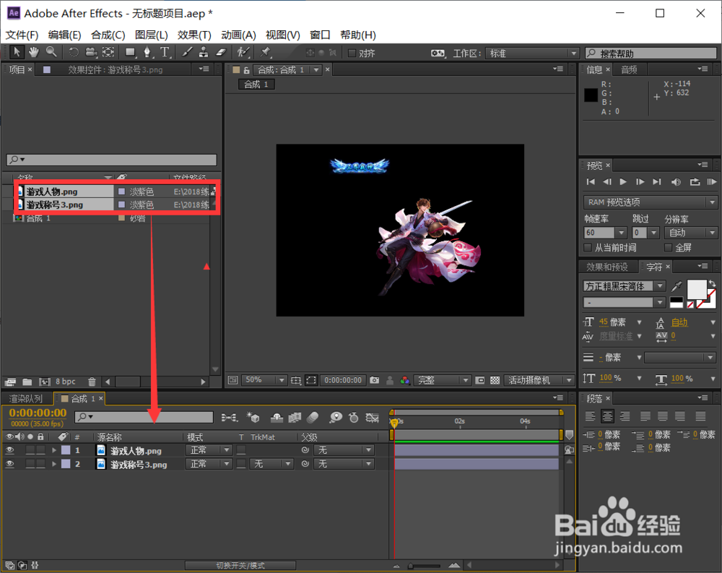
Task: Expand layer 1 游戏人物.png properties
Action: [x=54, y=450]
